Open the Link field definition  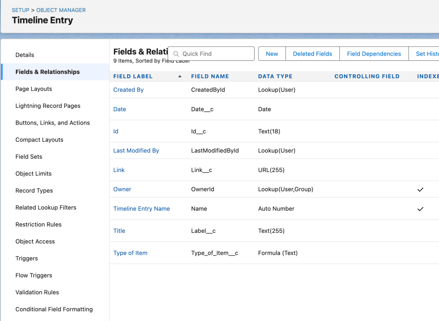click(x=119, y=170)
